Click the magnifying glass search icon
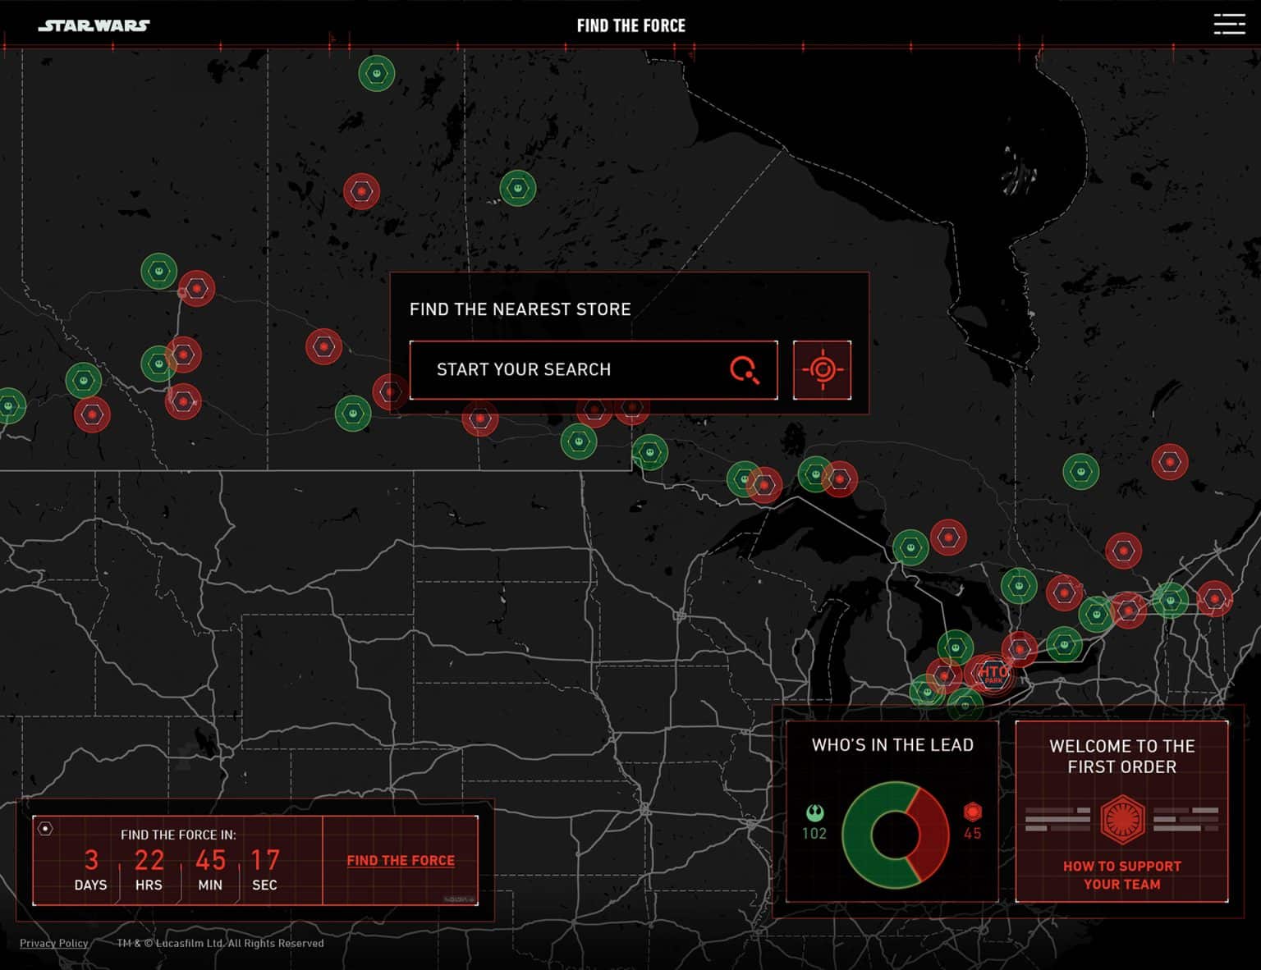 (744, 370)
